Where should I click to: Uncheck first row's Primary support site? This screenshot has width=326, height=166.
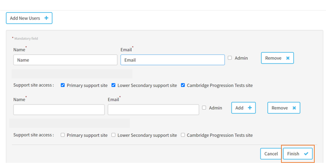[x=63, y=85]
